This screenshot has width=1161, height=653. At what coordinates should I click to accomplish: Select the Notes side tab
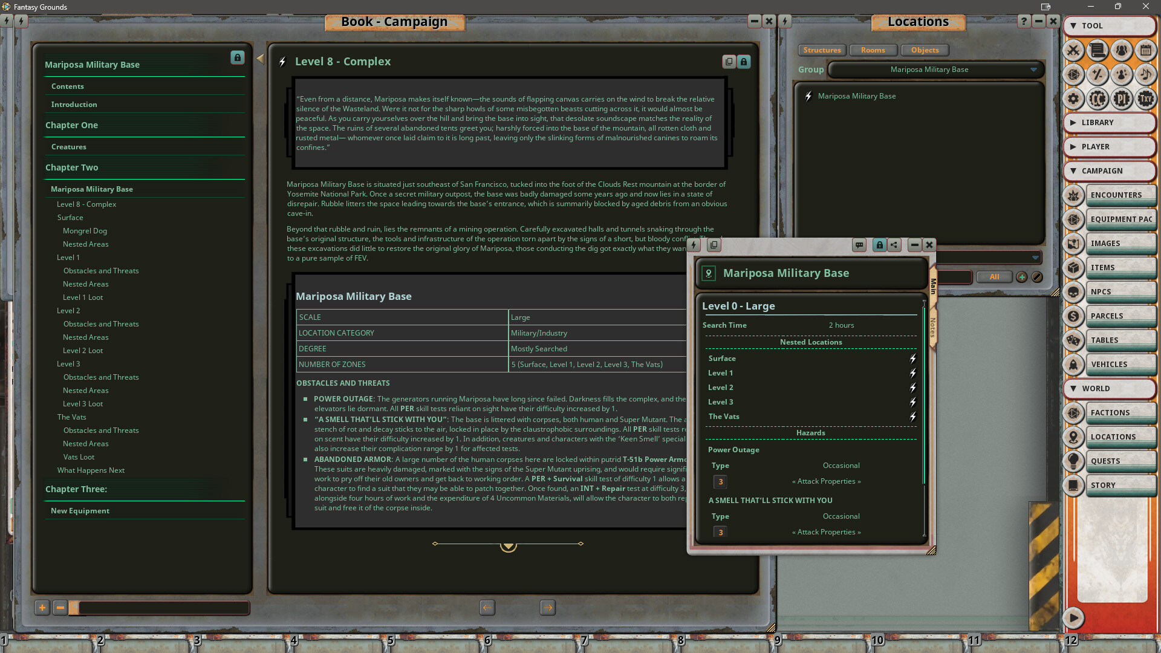(933, 327)
